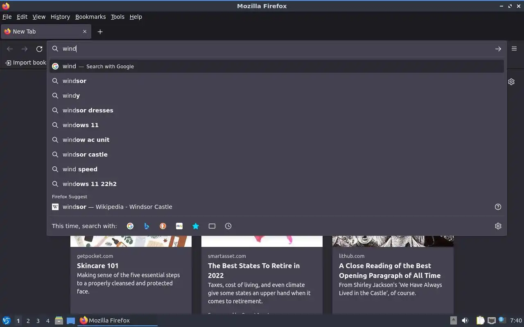Open the Firefox hamburger application menu
The width and height of the screenshot is (524, 327).
tap(514, 49)
